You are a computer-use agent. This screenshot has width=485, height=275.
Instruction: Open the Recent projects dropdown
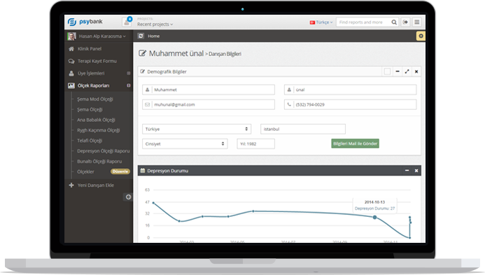click(x=155, y=24)
